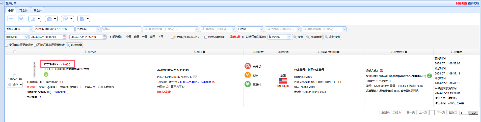The height and width of the screenshot is (122, 481).
Task: Click the green history icon under the product name
Action: [46, 74]
